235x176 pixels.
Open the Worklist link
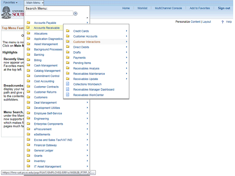pyautogui.click(x=142, y=8)
